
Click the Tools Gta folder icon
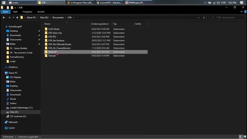[x=46, y=52]
